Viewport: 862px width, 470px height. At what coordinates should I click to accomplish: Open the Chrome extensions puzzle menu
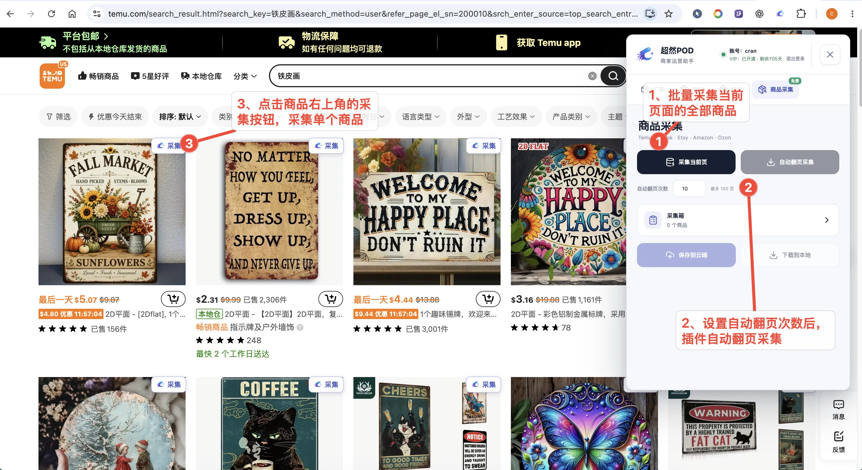coord(801,14)
